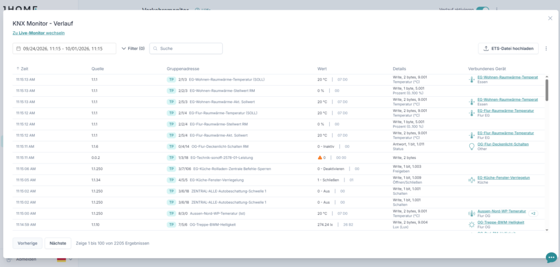Click the calendar icon in the date range field
This screenshot has height=267, width=560.
pyautogui.click(x=18, y=49)
